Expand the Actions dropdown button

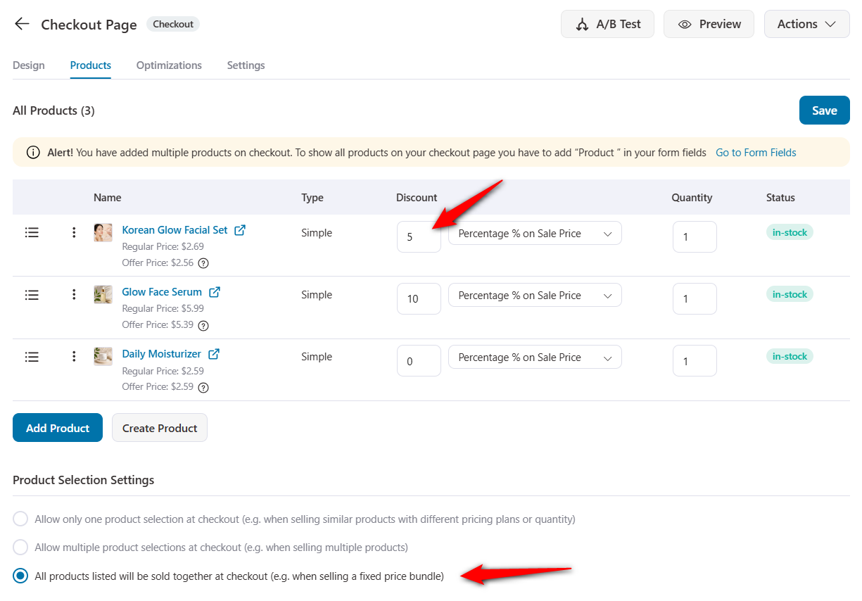[x=806, y=24]
